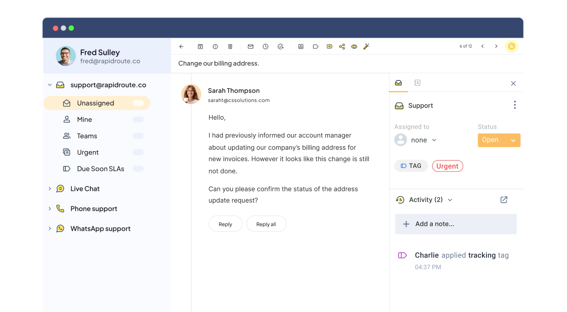Open the Status dropdown showing Open
The width and height of the screenshot is (567, 312).
tap(499, 140)
